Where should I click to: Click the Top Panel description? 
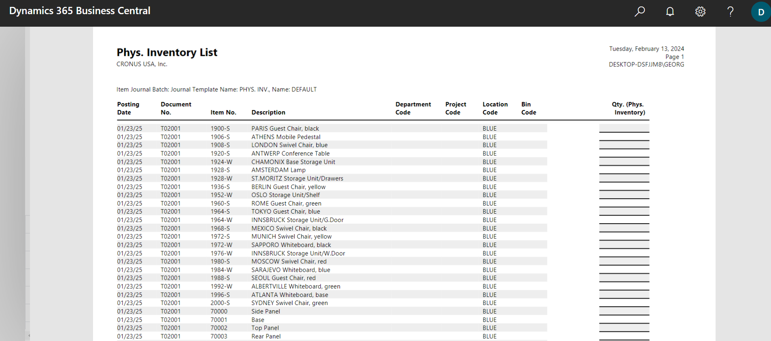265,328
